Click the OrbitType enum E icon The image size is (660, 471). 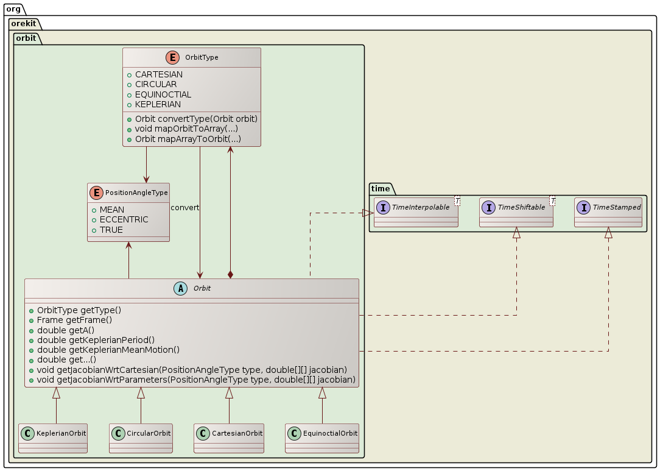[173, 58]
